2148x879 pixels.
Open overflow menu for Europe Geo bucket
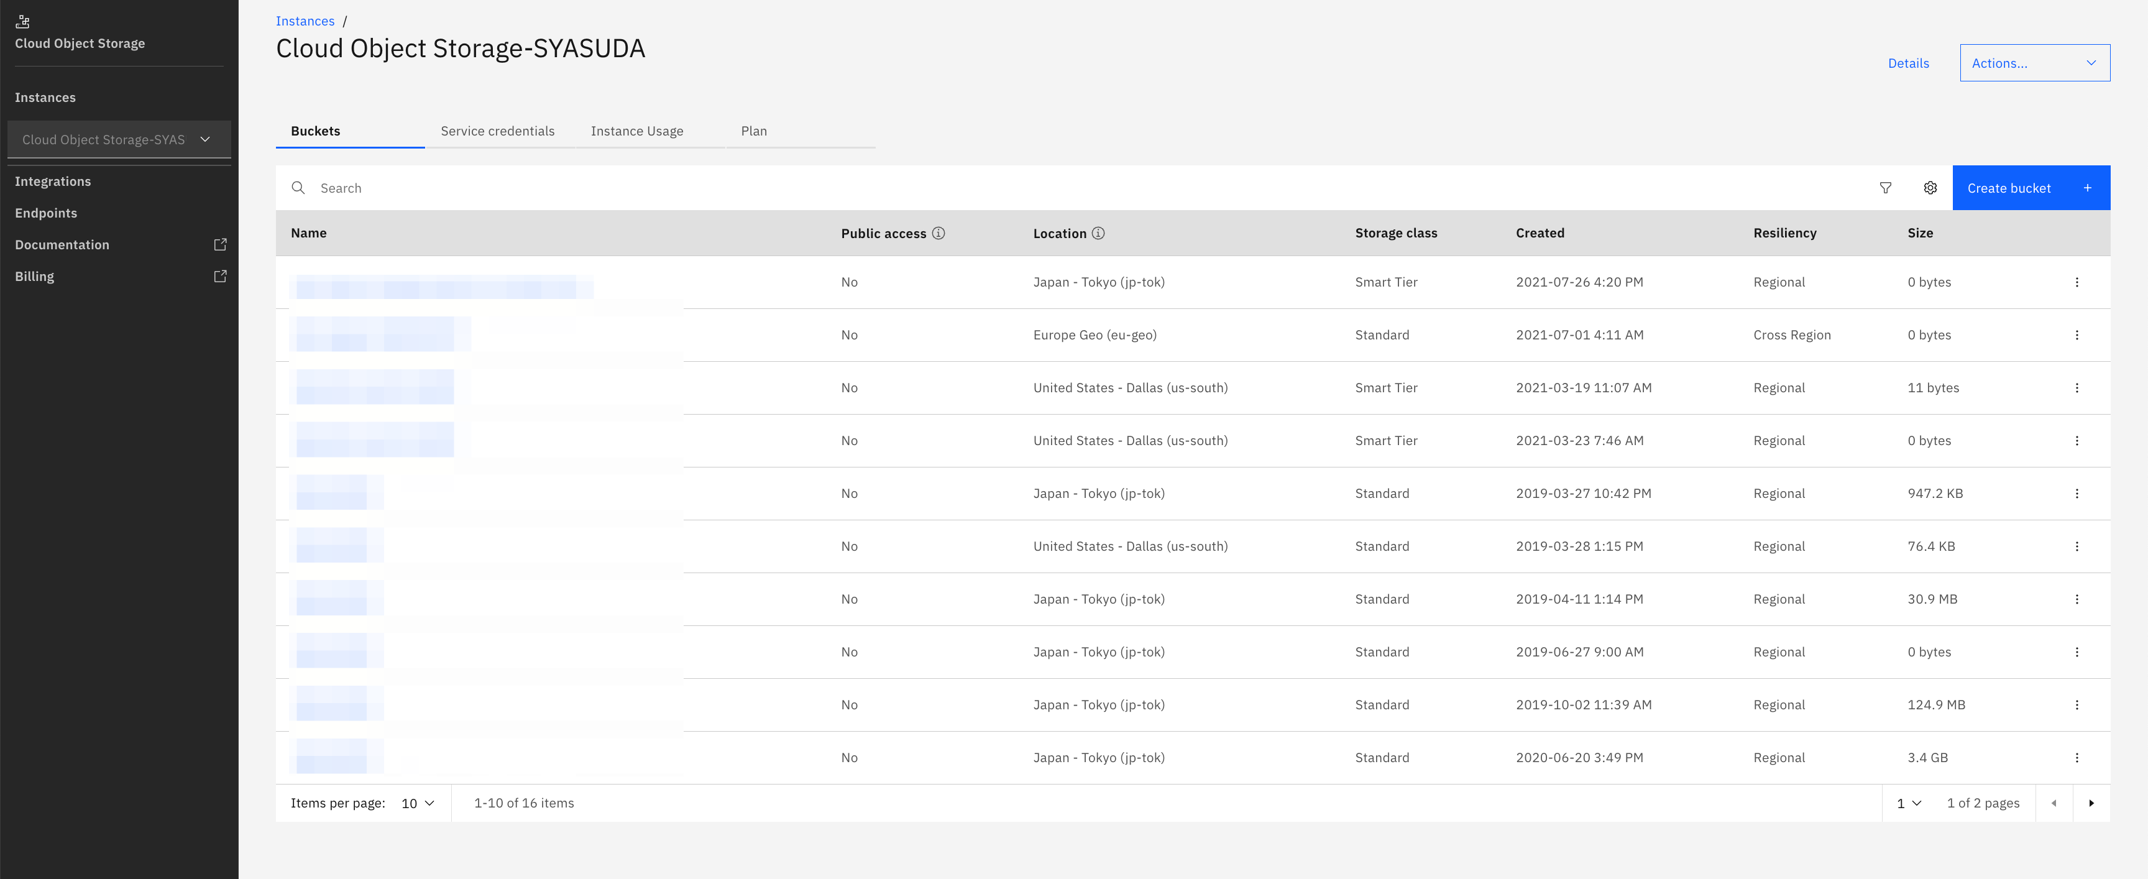2077,335
